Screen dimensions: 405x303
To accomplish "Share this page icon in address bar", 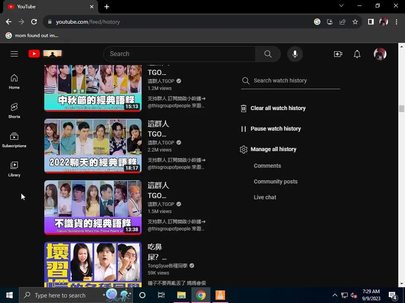I will coord(343,22).
